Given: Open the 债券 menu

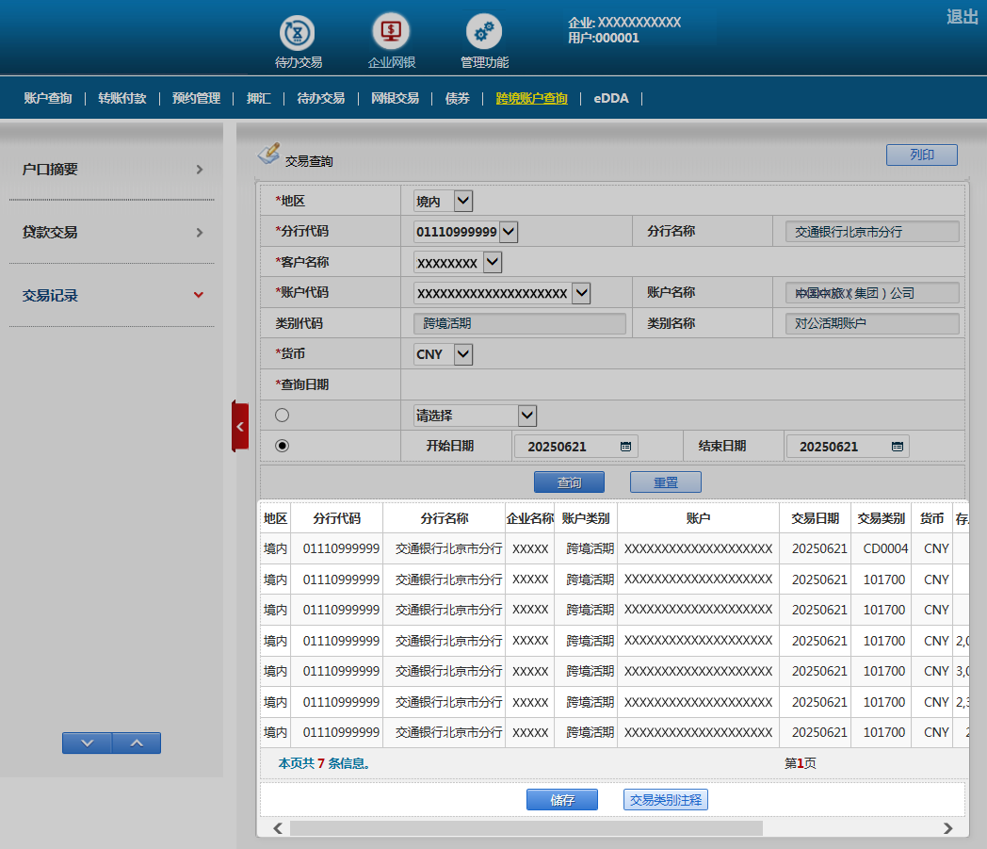Looking at the screenshot, I should [x=458, y=98].
